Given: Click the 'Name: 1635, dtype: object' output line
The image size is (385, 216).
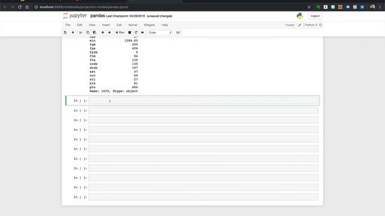Looking at the screenshot, I should tap(114, 91).
